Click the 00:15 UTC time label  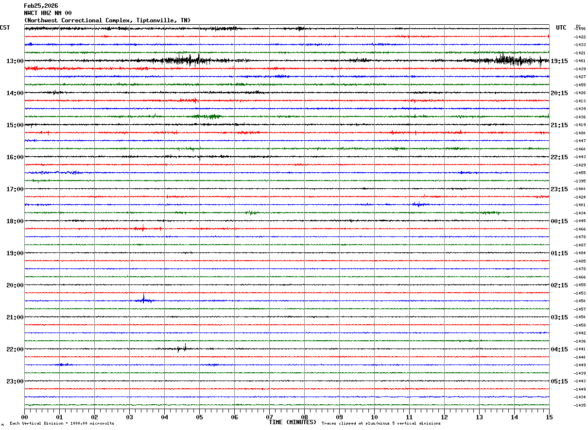pos(559,221)
